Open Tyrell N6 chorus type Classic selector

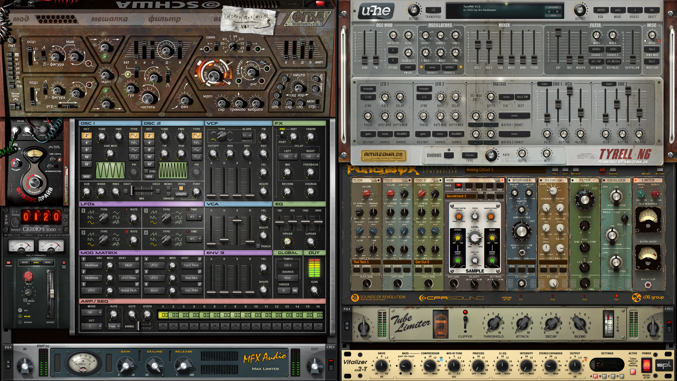(470, 155)
